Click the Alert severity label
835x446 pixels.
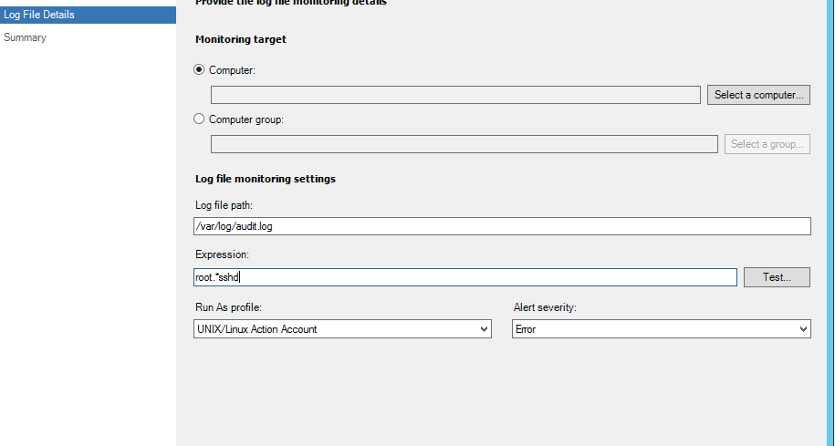545,307
